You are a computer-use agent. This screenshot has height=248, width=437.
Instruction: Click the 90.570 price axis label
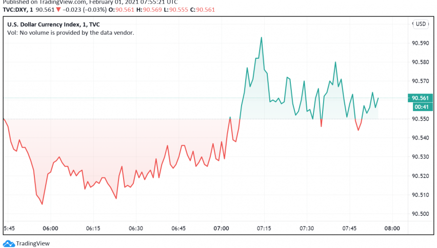420,81
